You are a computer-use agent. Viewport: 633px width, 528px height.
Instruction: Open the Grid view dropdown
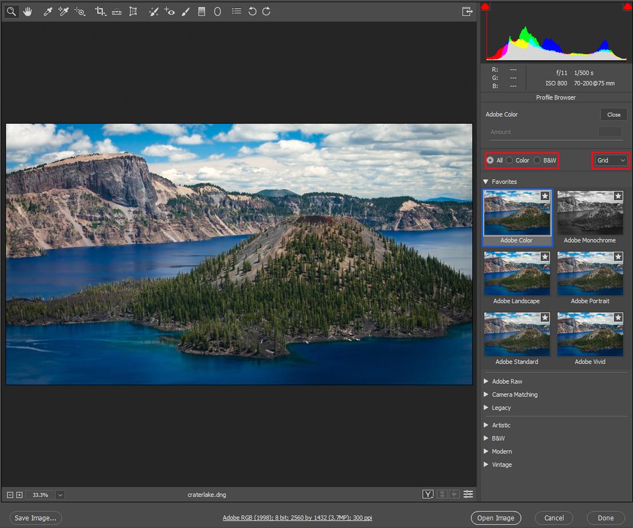coord(611,160)
